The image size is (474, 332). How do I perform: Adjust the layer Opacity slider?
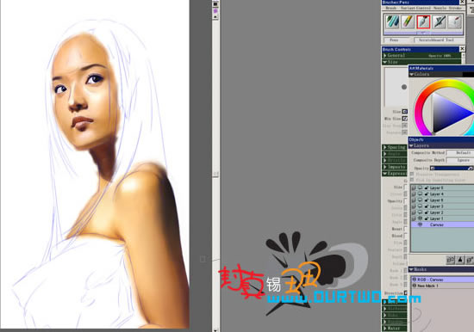pos(452,168)
